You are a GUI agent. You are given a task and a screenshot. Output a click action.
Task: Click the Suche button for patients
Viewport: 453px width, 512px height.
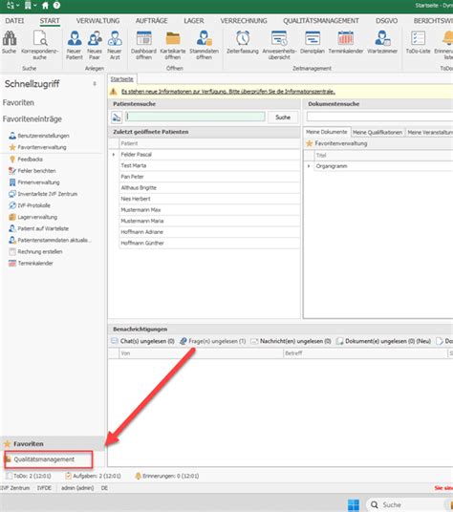pos(283,117)
